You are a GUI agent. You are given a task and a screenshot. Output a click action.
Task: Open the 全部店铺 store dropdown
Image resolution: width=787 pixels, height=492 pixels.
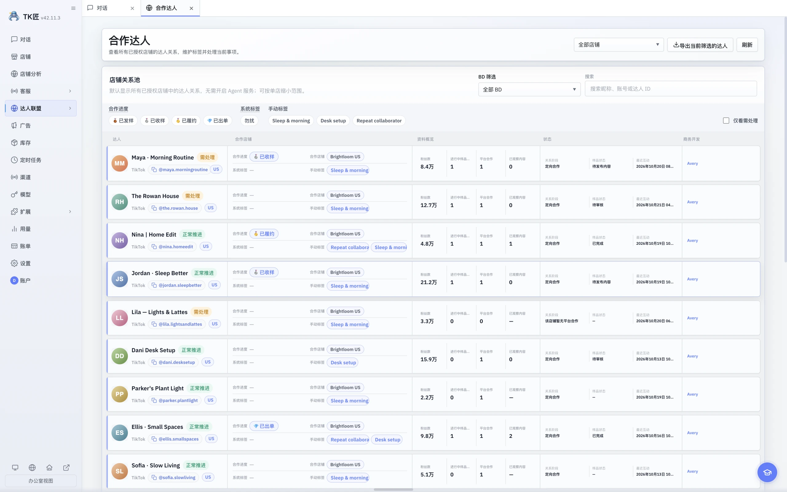tap(619, 45)
